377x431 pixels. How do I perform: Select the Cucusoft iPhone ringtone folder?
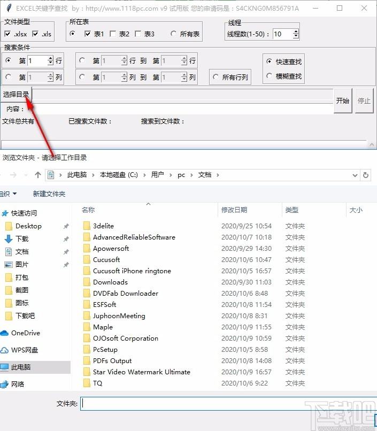132,271
